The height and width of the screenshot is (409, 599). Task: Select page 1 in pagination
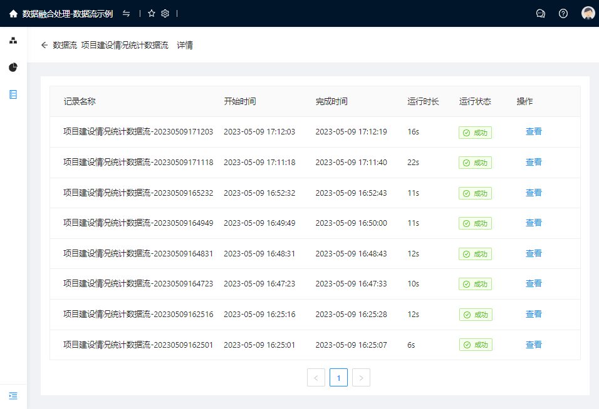338,378
